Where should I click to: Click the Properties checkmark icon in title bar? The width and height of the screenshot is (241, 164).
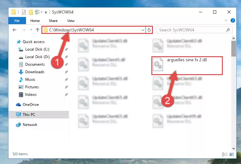(24, 12)
